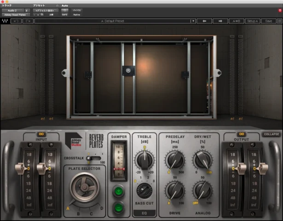Select next Pro Tools preset with plus
The height and width of the screenshot is (221, 283).
click(x=38, y=15)
